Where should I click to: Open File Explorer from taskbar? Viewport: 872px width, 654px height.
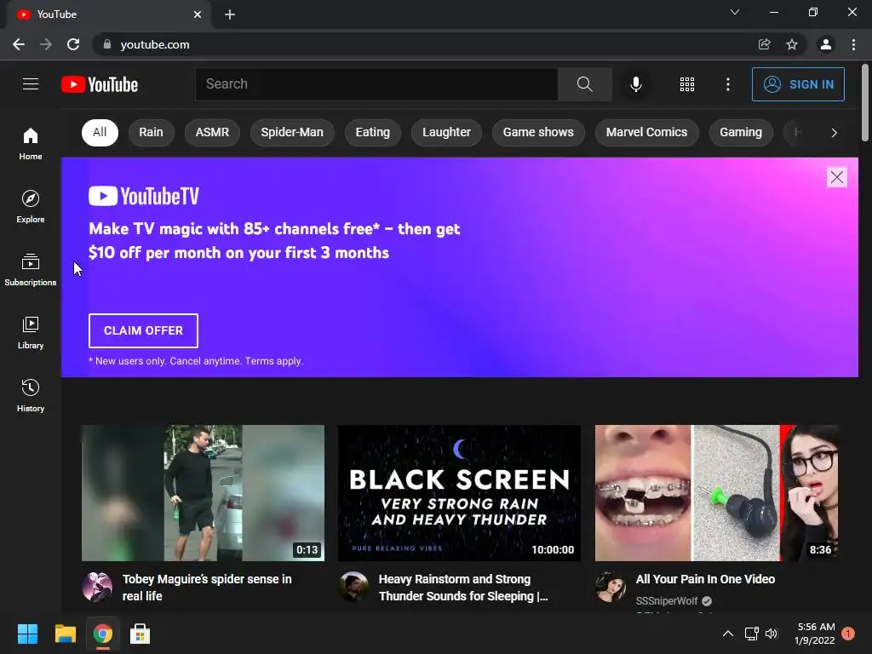[x=65, y=634]
